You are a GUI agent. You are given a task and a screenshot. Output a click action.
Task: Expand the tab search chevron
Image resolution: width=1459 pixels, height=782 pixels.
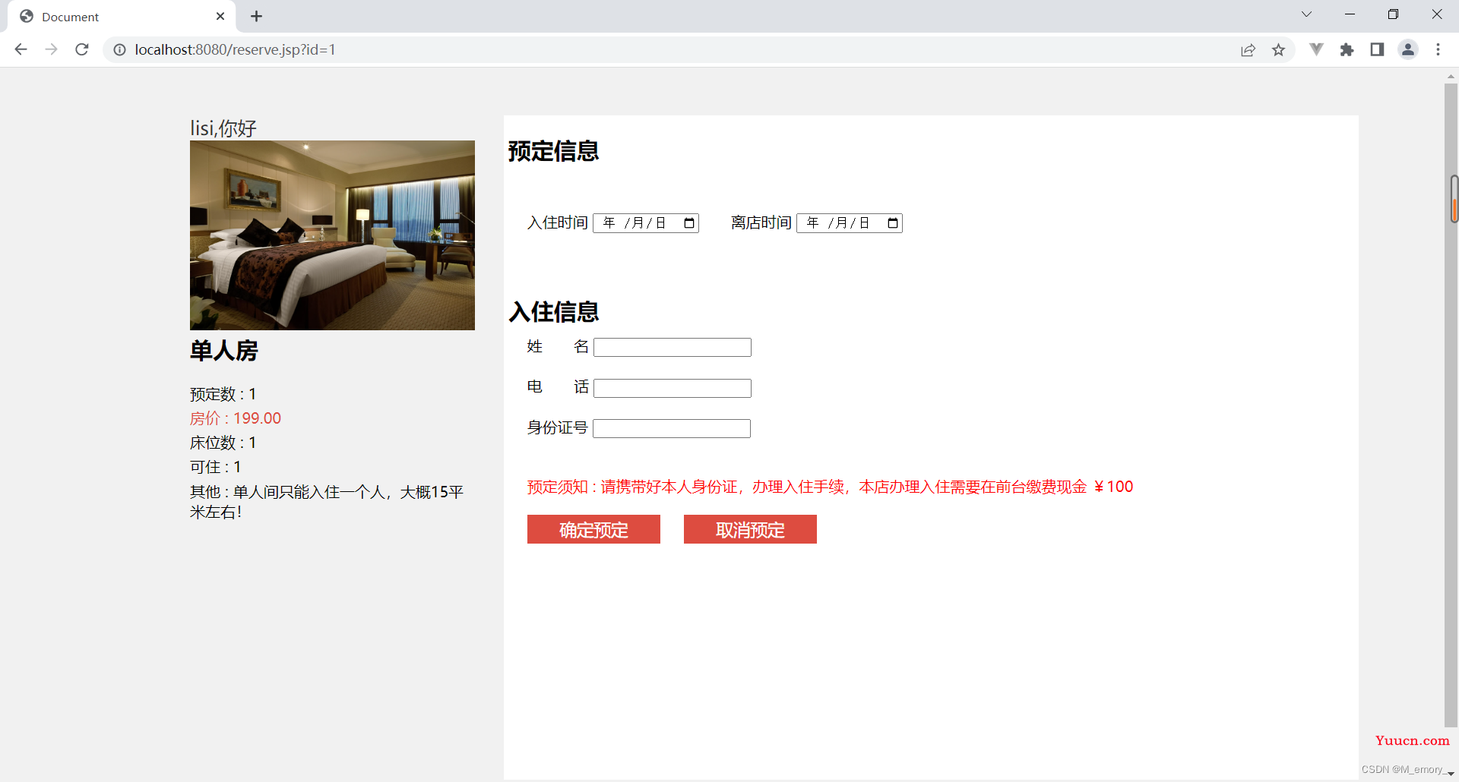coord(1306,14)
